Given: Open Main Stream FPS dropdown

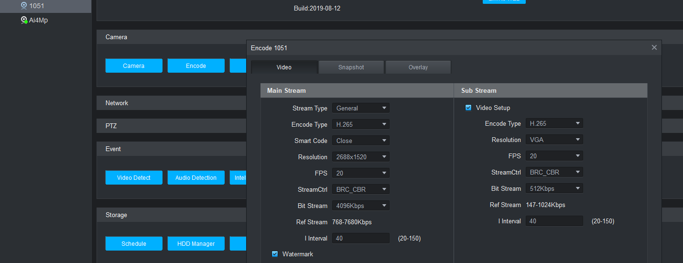Looking at the screenshot, I should [361, 173].
